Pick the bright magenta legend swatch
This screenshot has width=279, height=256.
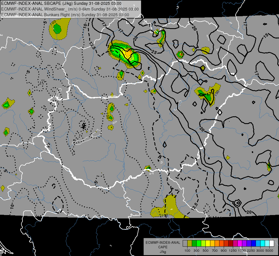240,243
